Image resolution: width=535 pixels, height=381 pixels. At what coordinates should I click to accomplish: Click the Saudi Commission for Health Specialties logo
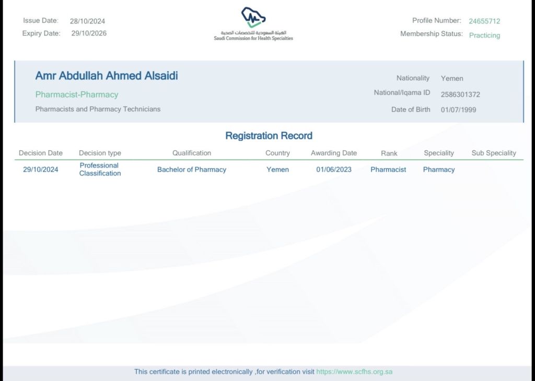pyautogui.click(x=253, y=23)
